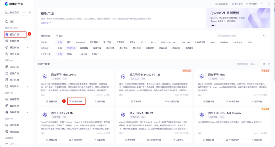Image resolution: width=275 pixels, height=147 pixels.
Task: Expand the 数据应用 sidebar menu
Action: coord(27,112)
